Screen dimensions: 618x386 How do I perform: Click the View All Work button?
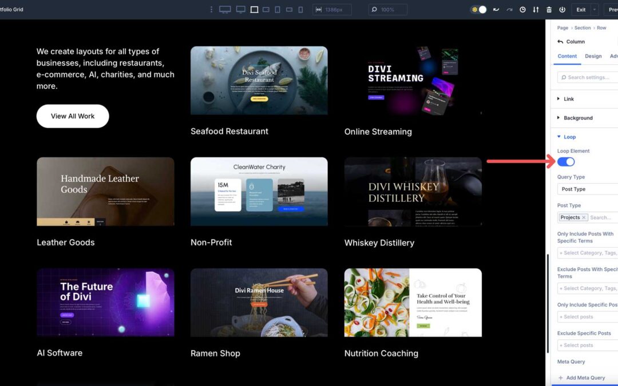(73, 116)
